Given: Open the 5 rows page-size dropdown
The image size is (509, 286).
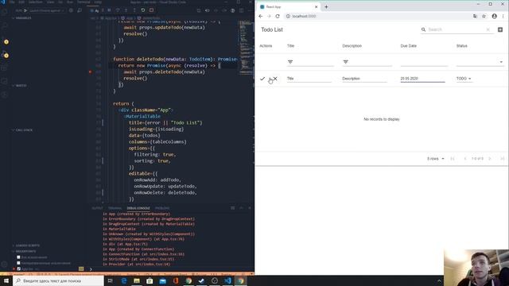Looking at the screenshot, I should click(436, 159).
